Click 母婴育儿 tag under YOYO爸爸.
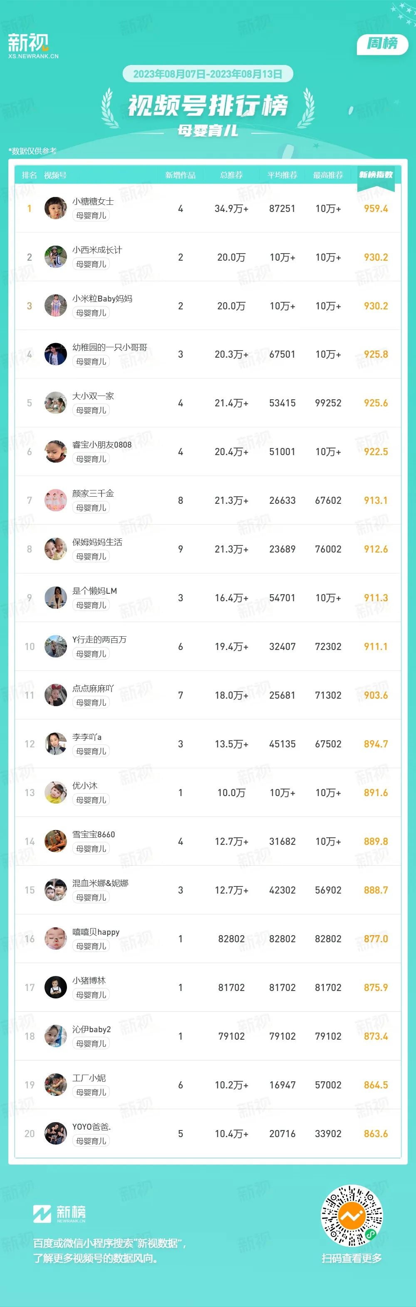 91,1140
